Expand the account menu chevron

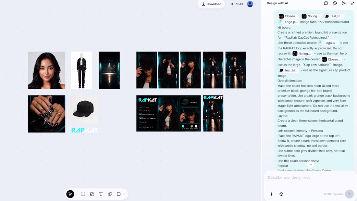(x=255, y=4)
